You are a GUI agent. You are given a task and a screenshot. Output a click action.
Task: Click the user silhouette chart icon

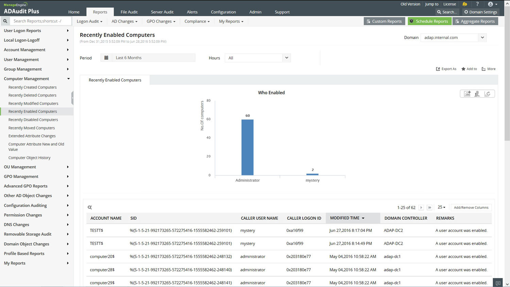pyautogui.click(x=477, y=94)
